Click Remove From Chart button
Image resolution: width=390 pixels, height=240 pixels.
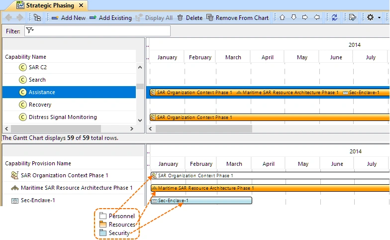click(238, 18)
